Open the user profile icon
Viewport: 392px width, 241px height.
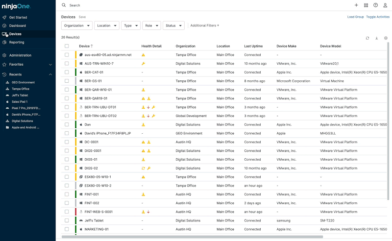click(x=385, y=5)
